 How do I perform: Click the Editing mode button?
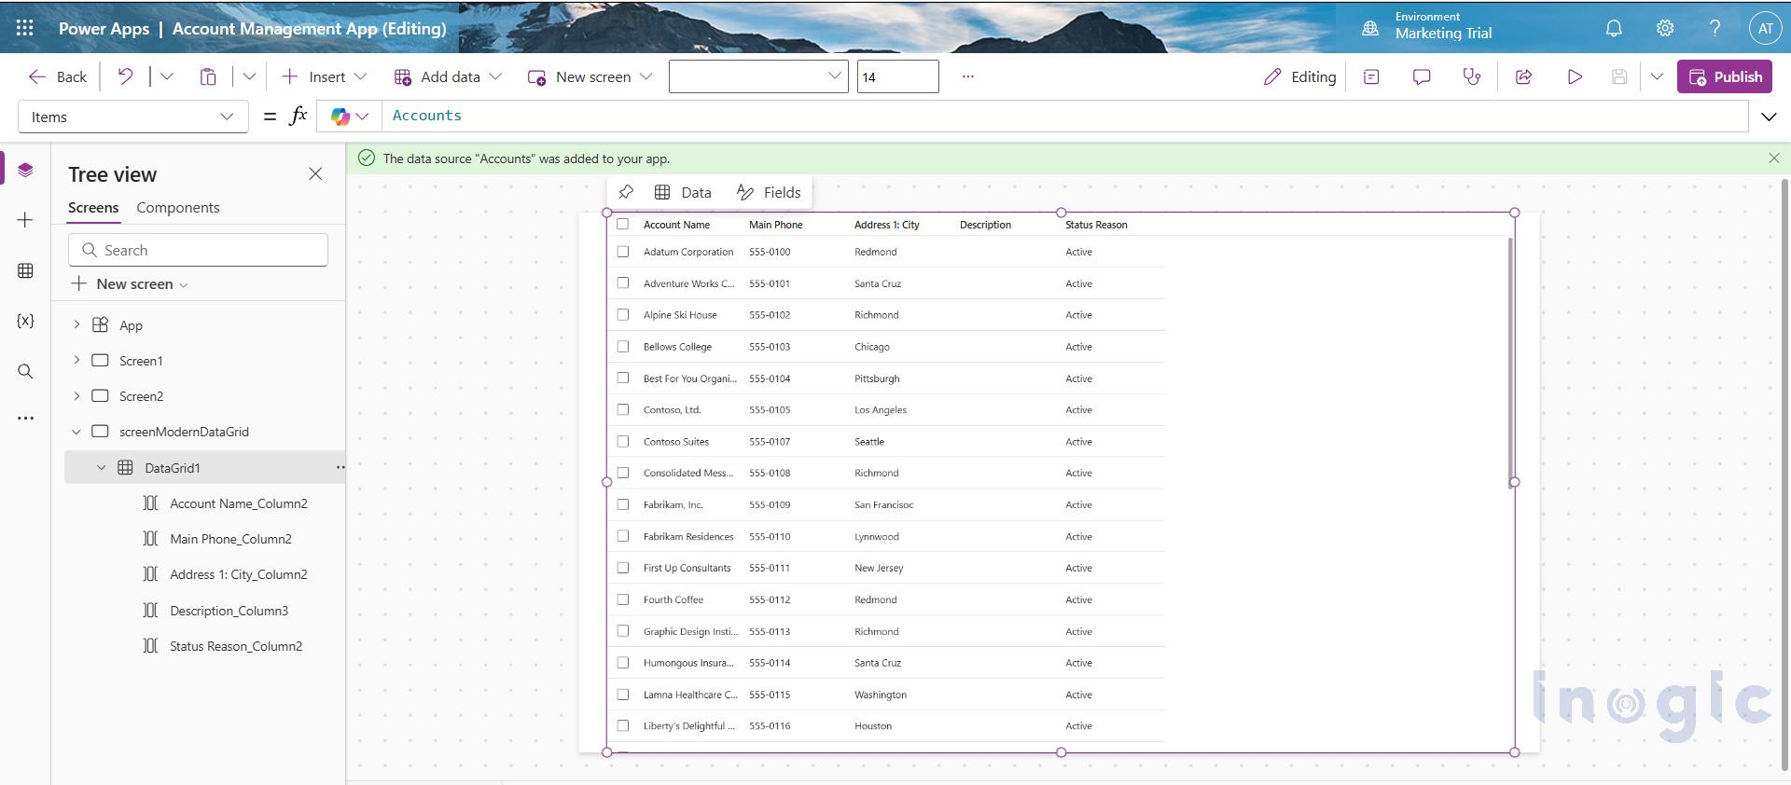(1300, 77)
